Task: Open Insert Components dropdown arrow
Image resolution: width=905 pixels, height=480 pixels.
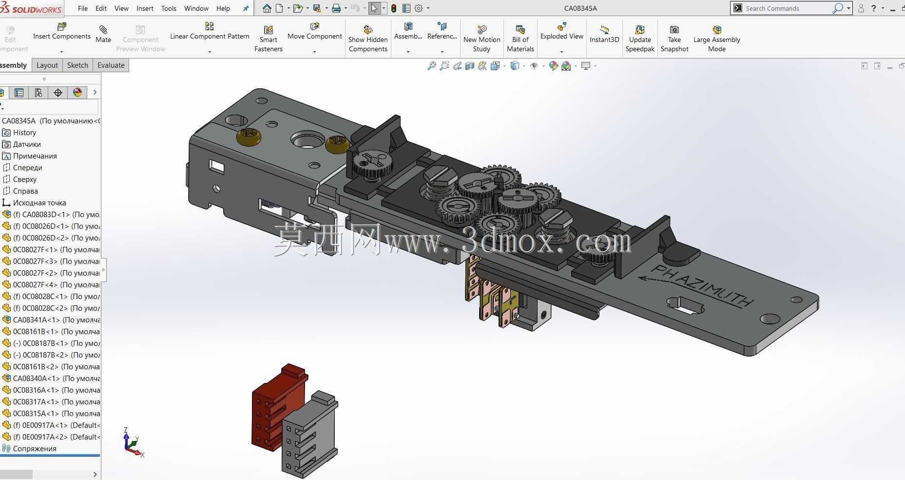Action: [61, 52]
